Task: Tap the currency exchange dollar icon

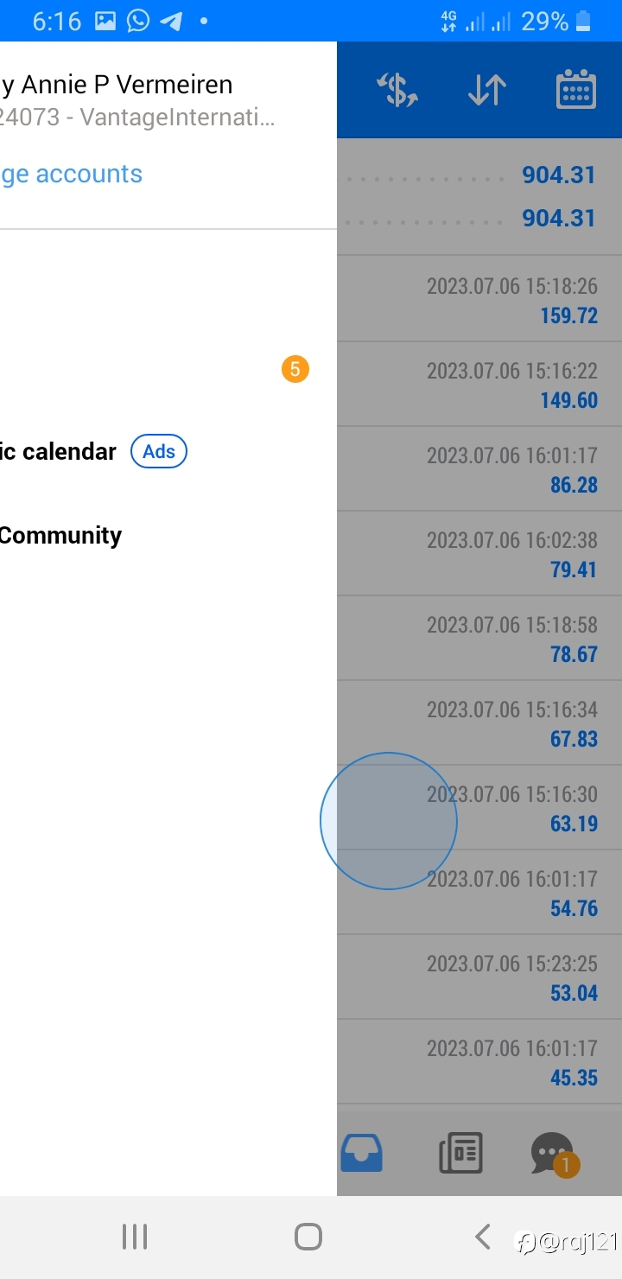Action: point(398,90)
